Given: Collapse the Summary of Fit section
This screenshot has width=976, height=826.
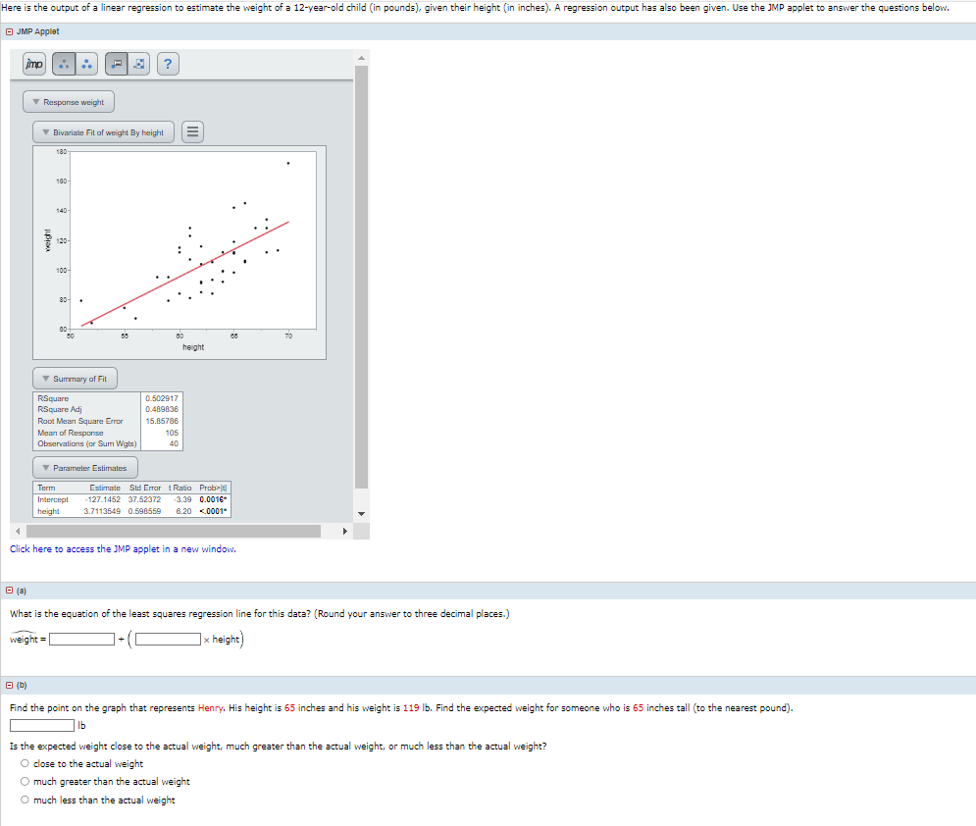Looking at the screenshot, I should (x=47, y=378).
